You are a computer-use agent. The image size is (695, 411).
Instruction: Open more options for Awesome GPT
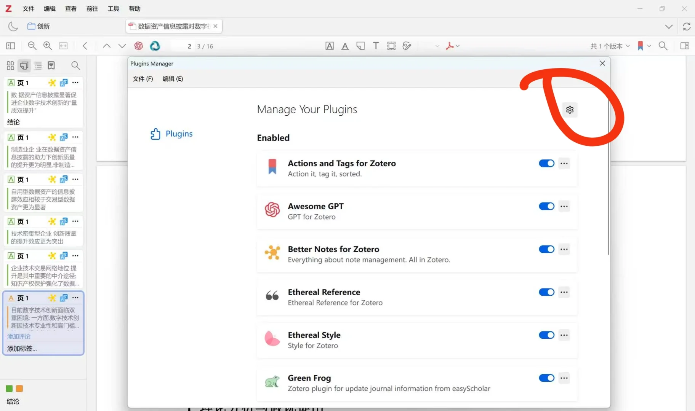click(564, 206)
